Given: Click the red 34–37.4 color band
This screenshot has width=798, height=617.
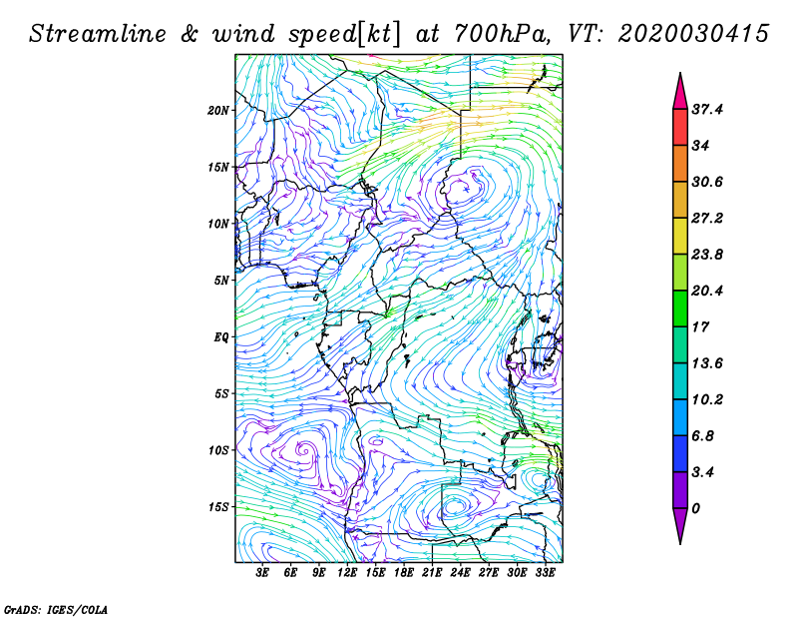Looking at the screenshot, I should 680,128.
